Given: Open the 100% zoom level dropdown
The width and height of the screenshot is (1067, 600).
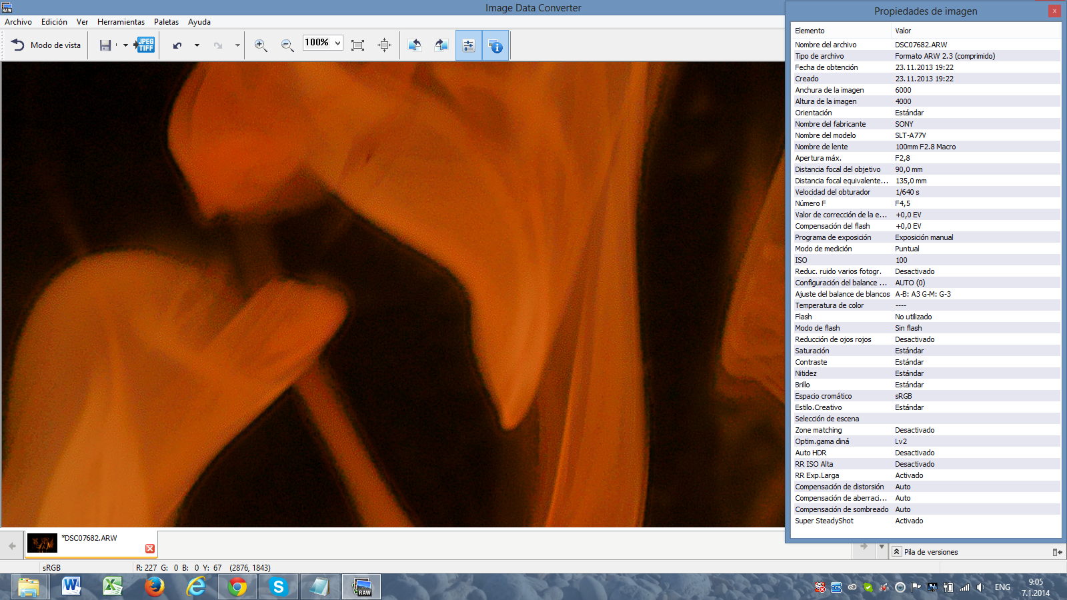Looking at the screenshot, I should click(x=337, y=43).
